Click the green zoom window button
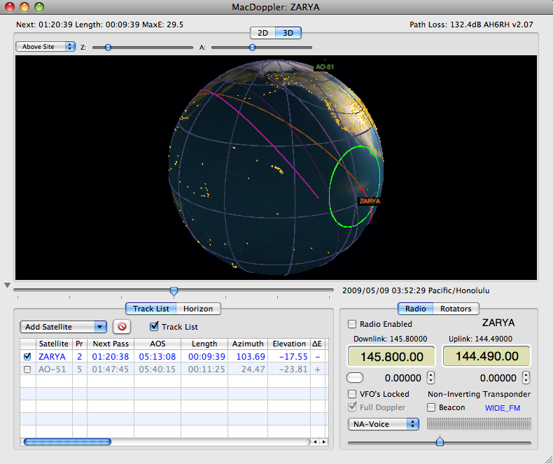Viewport: 553px width, 464px height. point(39,7)
